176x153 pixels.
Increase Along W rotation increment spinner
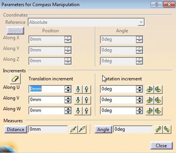(x=139, y=109)
